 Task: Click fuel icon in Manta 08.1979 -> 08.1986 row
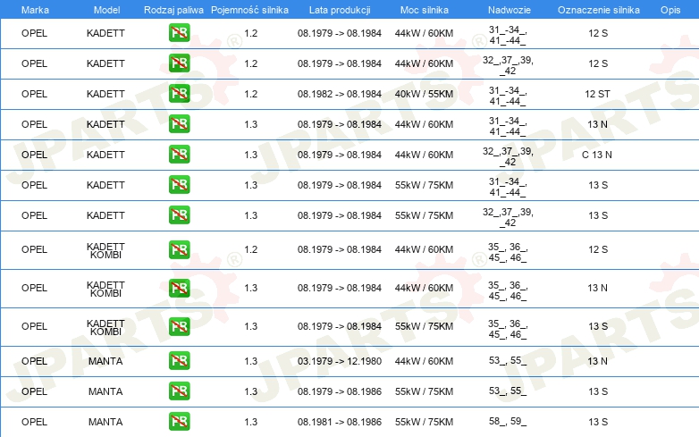(x=179, y=391)
